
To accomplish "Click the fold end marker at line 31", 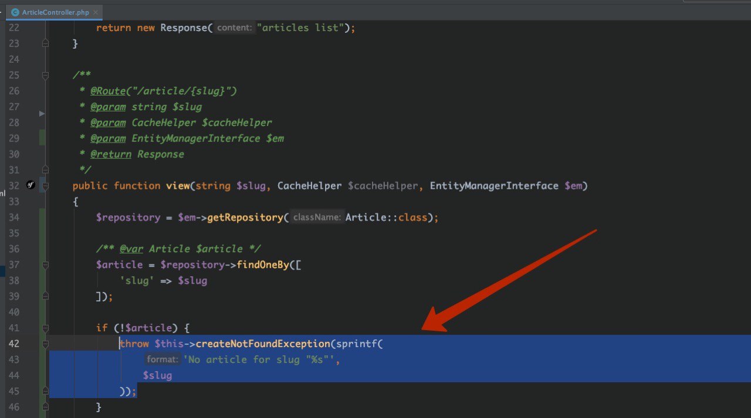I will coord(45,170).
